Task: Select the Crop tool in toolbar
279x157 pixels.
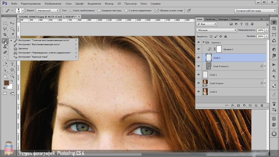Action: pos(5,35)
